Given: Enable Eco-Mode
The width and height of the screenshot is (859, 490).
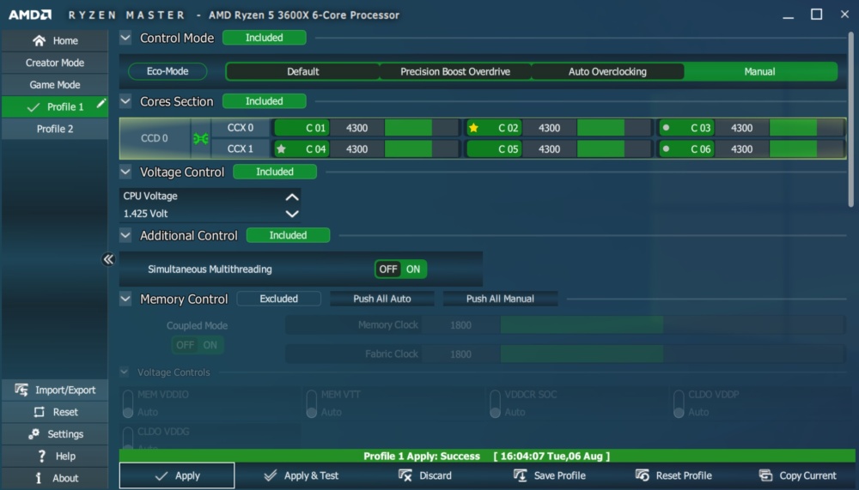Looking at the screenshot, I should coord(168,71).
